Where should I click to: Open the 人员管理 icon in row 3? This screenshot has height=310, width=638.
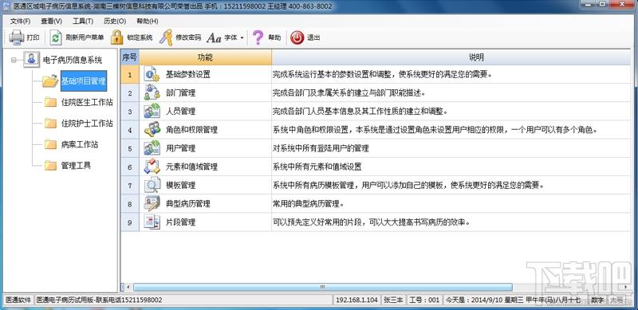[152, 111]
